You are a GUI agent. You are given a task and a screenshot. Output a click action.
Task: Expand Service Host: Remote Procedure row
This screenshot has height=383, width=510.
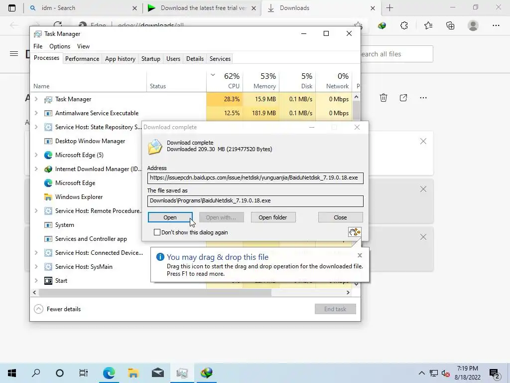36,211
